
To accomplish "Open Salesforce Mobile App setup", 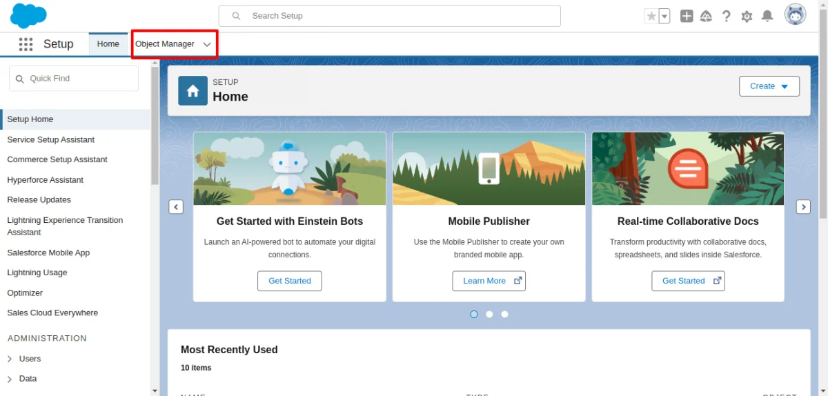I will [x=48, y=253].
